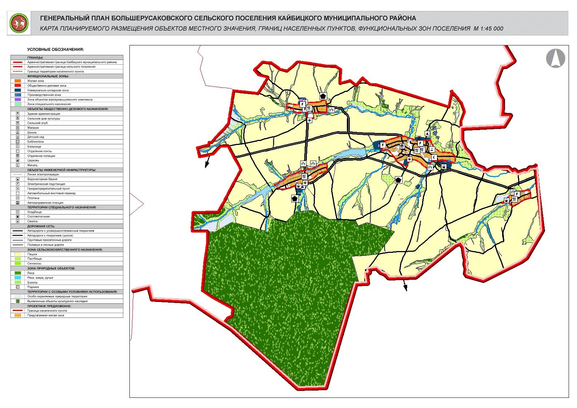Select the pale yellow Пашни swatch

coord(17,254)
